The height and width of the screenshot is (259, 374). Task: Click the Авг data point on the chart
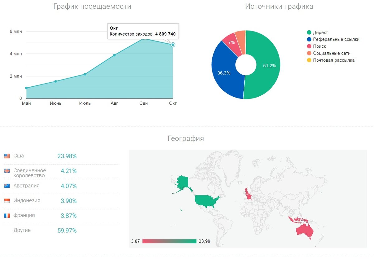114,55
